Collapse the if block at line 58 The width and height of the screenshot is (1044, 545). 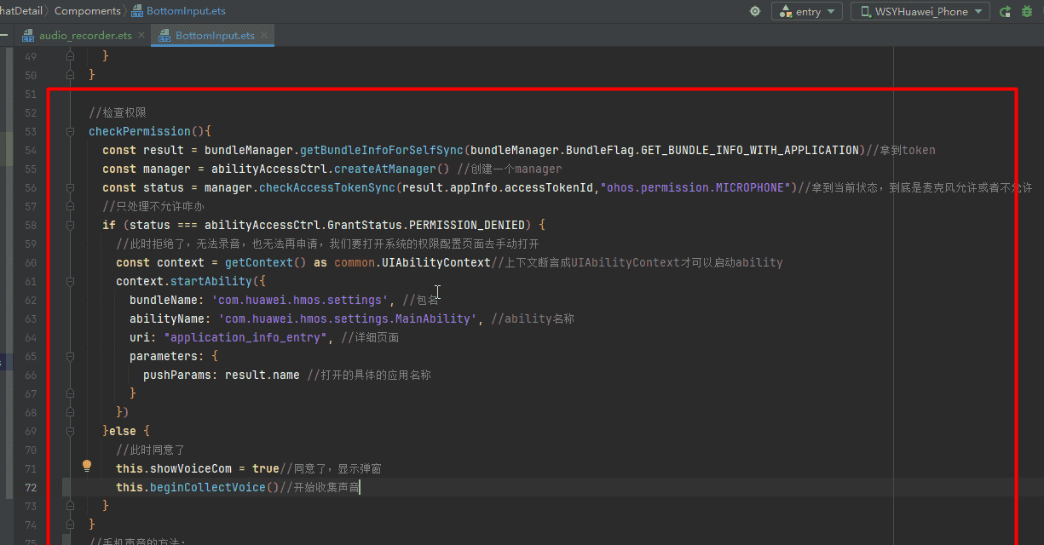[71, 225]
